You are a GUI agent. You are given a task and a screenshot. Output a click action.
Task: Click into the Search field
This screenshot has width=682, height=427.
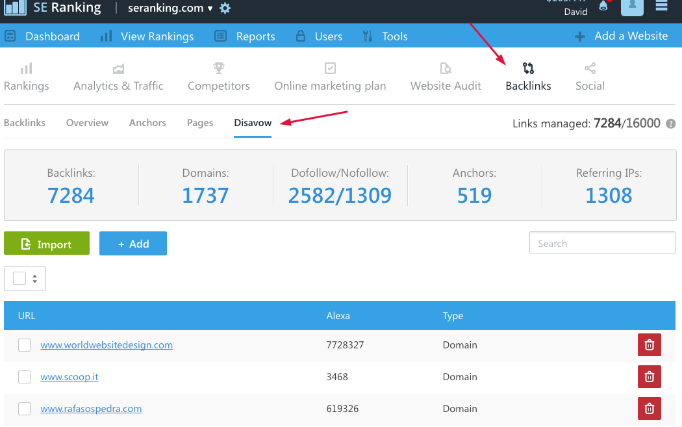coord(602,243)
